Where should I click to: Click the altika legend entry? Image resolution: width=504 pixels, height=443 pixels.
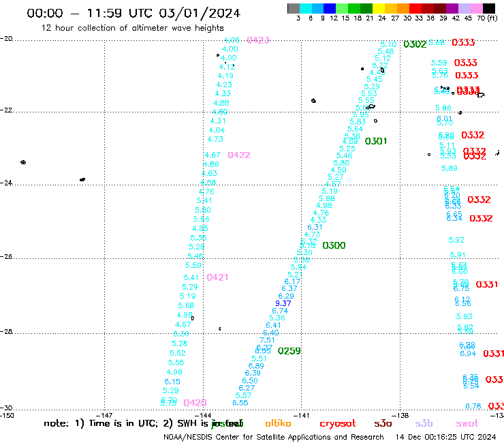point(278,423)
